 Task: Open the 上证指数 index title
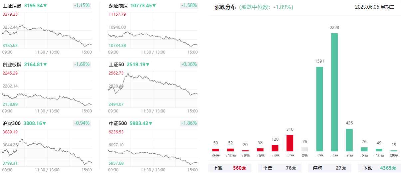[12, 6]
